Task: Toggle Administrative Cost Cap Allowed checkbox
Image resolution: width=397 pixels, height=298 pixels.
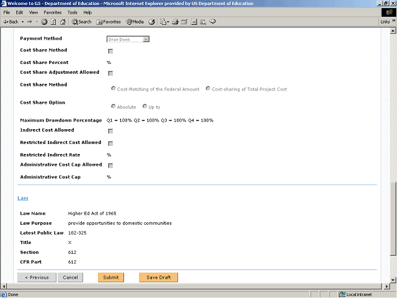Action: [110, 166]
